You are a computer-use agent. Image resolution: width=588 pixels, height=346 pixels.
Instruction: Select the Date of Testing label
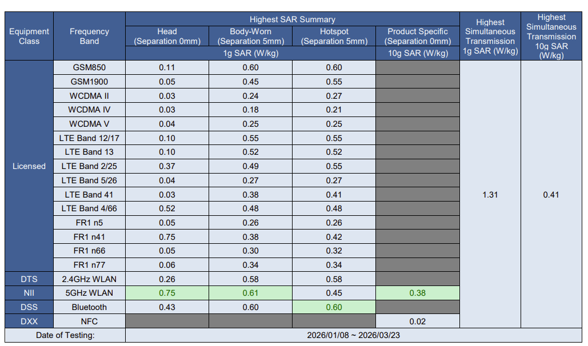coord(65,335)
